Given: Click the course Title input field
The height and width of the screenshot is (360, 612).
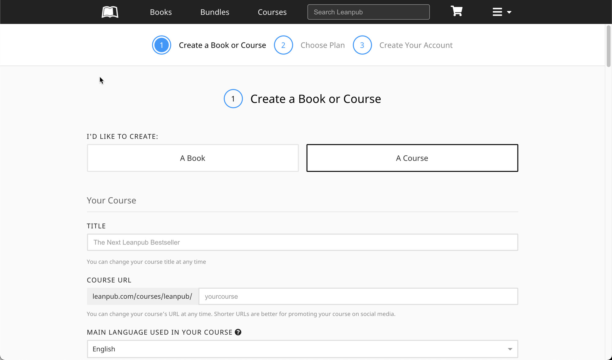Looking at the screenshot, I should pyautogui.click(x=302, y=242).
